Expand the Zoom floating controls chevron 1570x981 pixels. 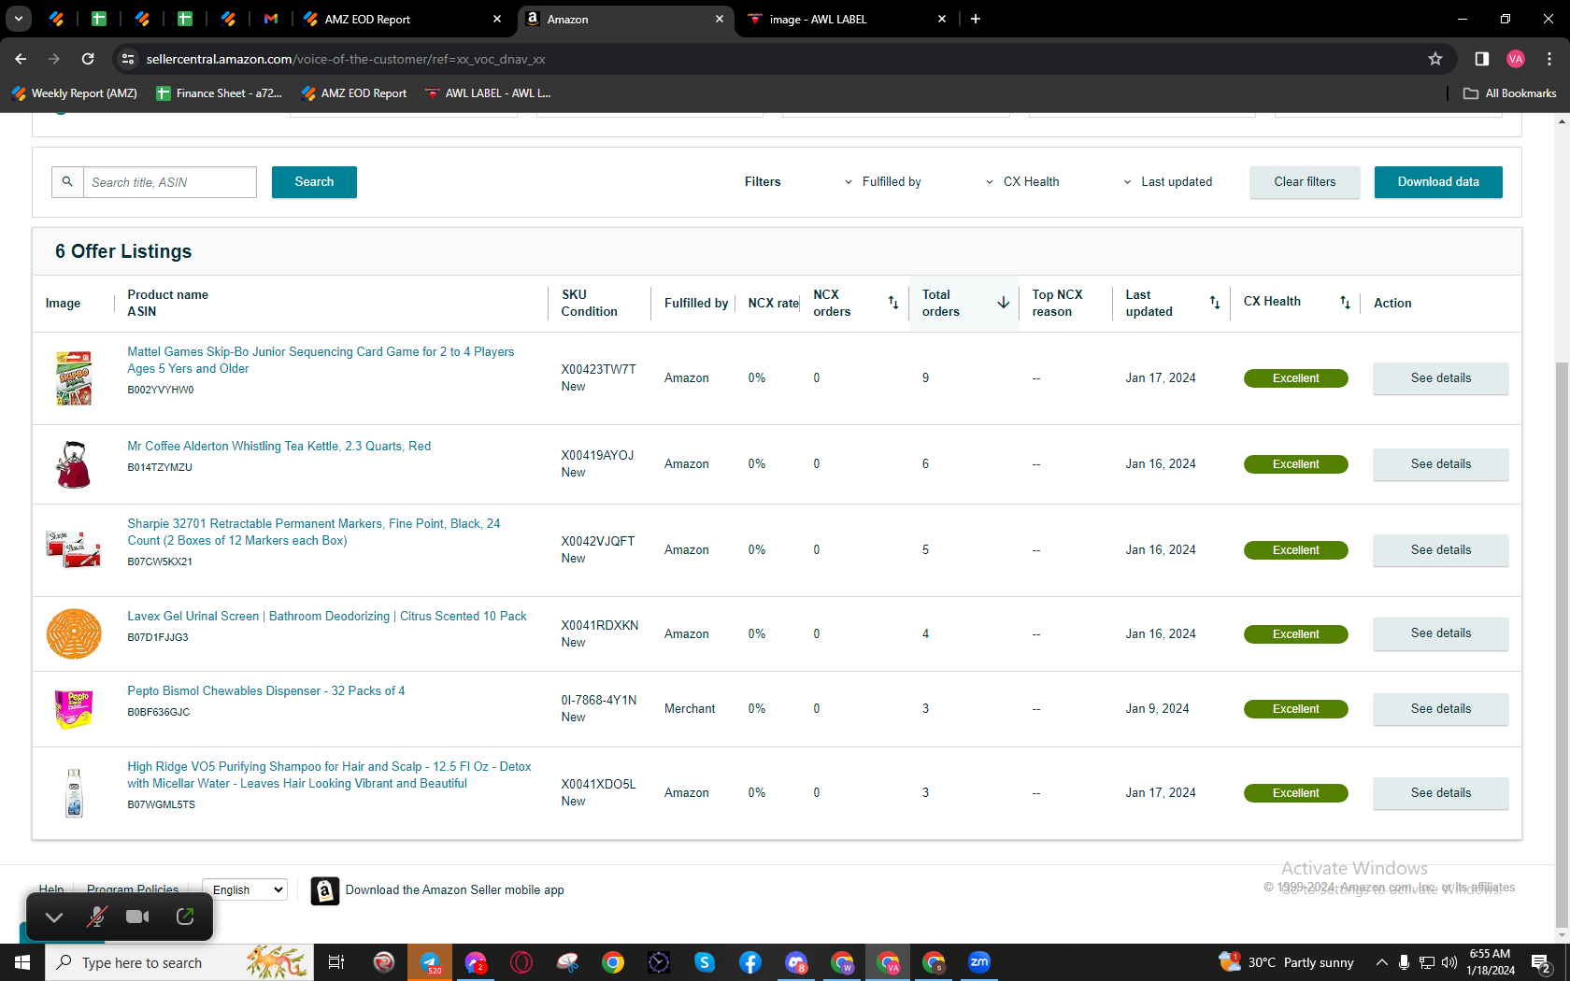pos(54,917)
